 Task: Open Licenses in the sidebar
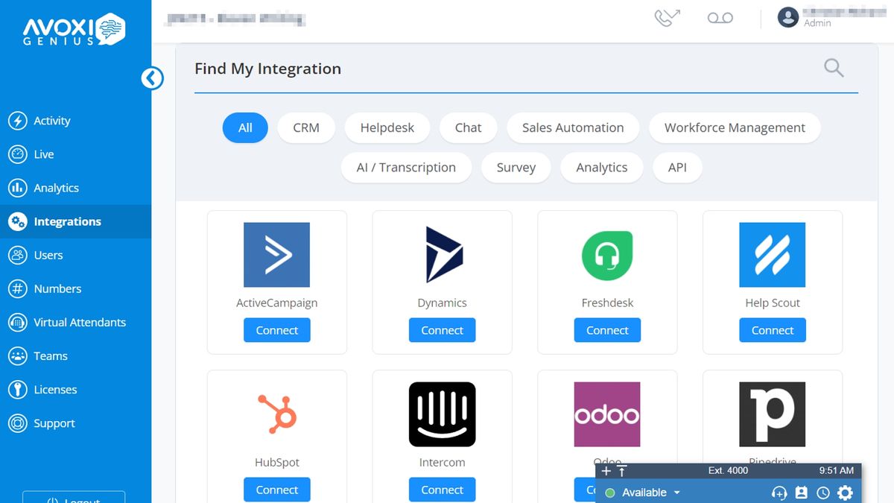pos(55,390)
